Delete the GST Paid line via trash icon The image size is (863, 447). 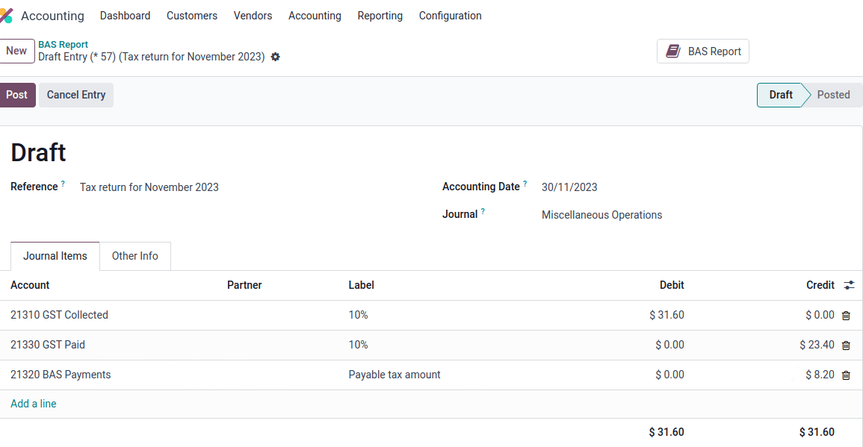846,345
